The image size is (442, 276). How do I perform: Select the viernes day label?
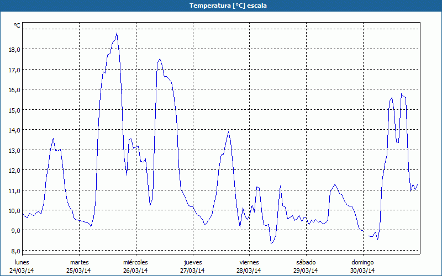click(x=249, y=262)
